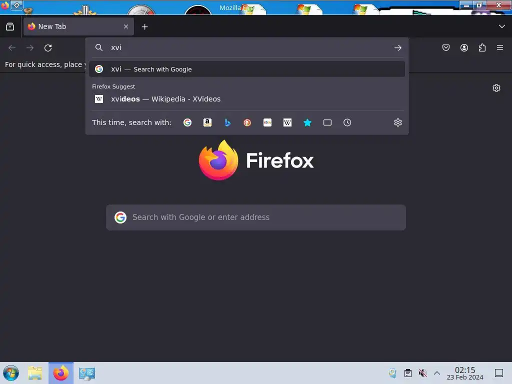512x384 pixels.
Task: Open the Windows-style start menu
Action: pyautogui.click(x=11, y=373)
